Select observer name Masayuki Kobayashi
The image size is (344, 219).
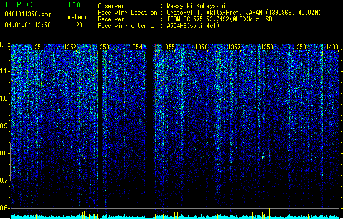(196, 6)
